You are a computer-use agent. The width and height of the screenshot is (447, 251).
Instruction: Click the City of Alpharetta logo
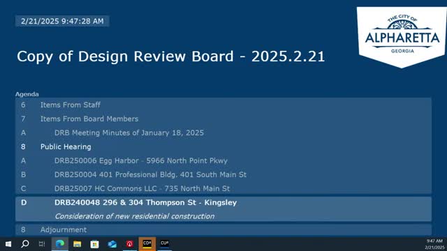(402, 37)
